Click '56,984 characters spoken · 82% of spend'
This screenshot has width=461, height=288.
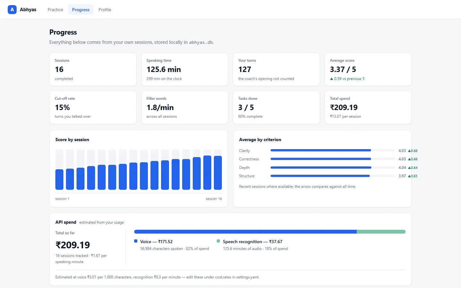coord(174,249)
